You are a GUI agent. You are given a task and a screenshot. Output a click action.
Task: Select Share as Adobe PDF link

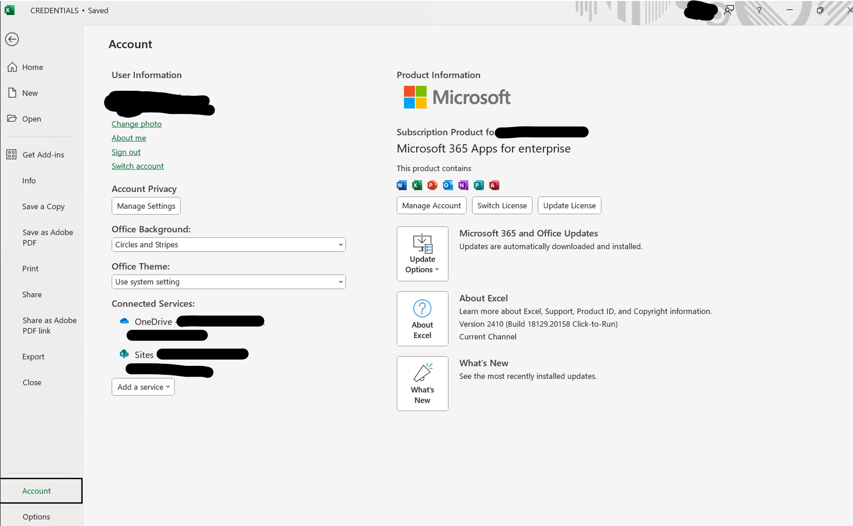tap(50, 326)
